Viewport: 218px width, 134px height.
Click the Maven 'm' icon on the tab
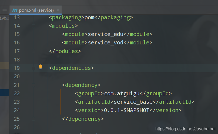[x=15, y=10]
